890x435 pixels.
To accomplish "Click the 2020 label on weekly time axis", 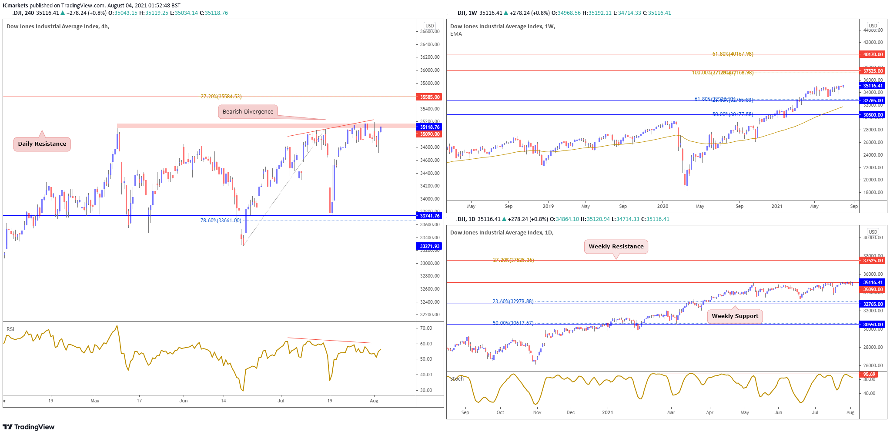I will coord(662,206).
